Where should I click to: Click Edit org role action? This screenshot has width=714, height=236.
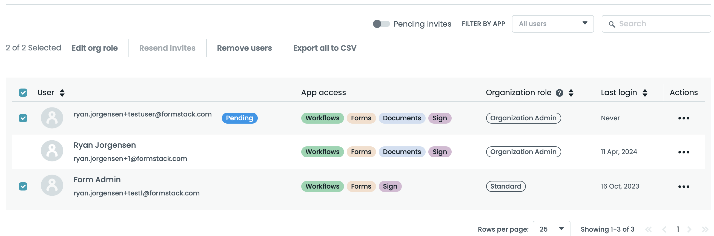[x=94, y=48]
